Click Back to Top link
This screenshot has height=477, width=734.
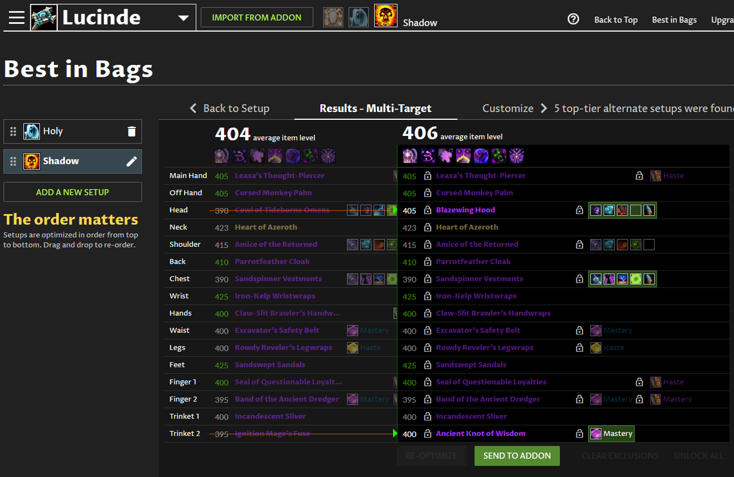click(x=615, y=20)
